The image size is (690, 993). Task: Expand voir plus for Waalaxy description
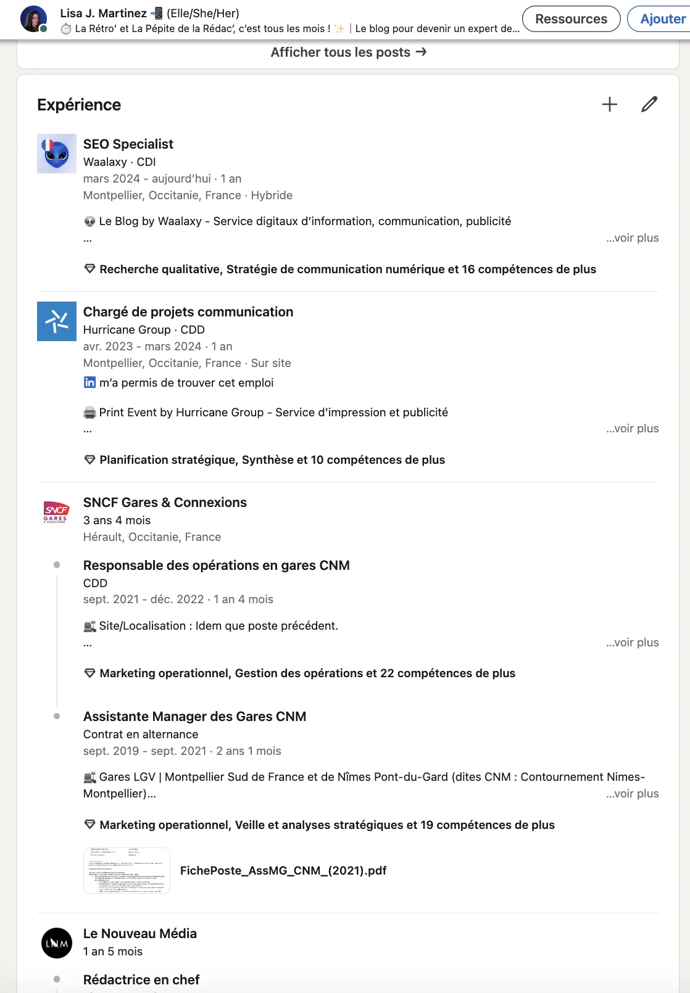(632, 238)
